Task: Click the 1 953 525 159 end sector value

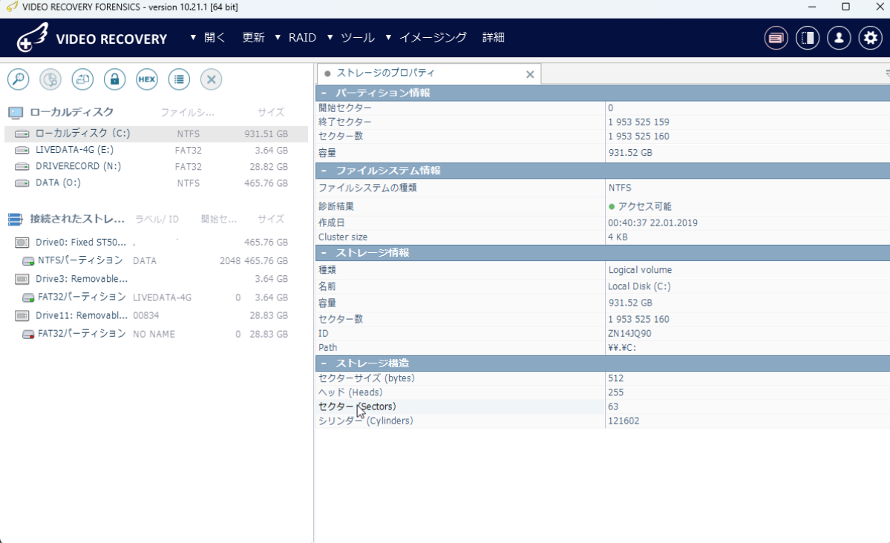Action: coord(638,122)
